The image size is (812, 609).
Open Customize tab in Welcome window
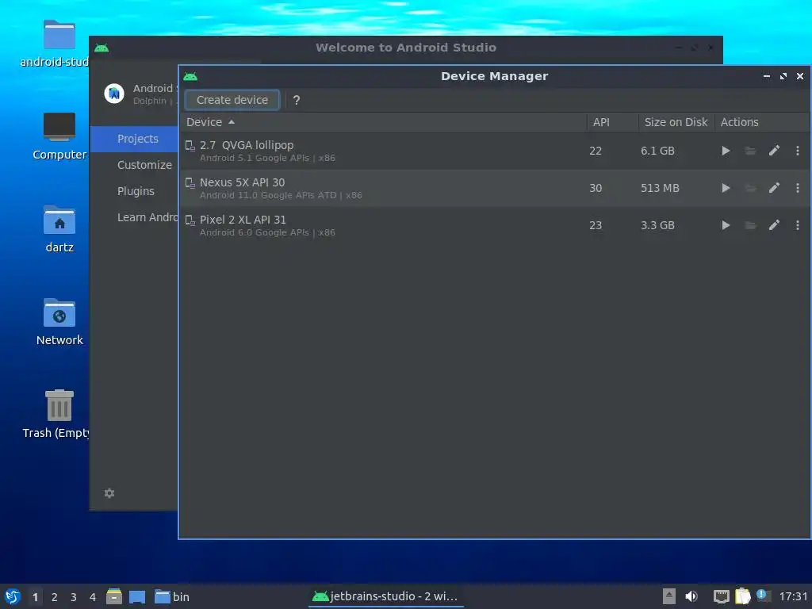[x=134, y=165]
